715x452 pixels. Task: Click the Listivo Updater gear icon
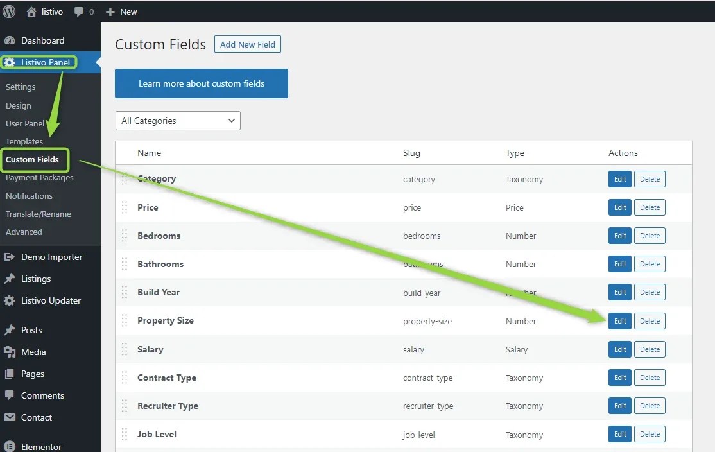click(x=10, y=300)
